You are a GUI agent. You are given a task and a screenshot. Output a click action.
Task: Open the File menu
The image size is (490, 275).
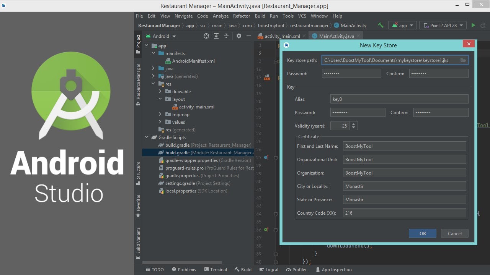tap(139, 16)
